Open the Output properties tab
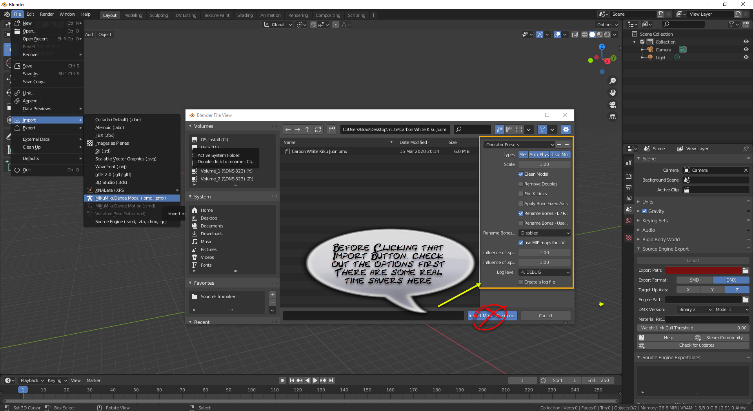This screenshot has width=753, height=411. 629,187
